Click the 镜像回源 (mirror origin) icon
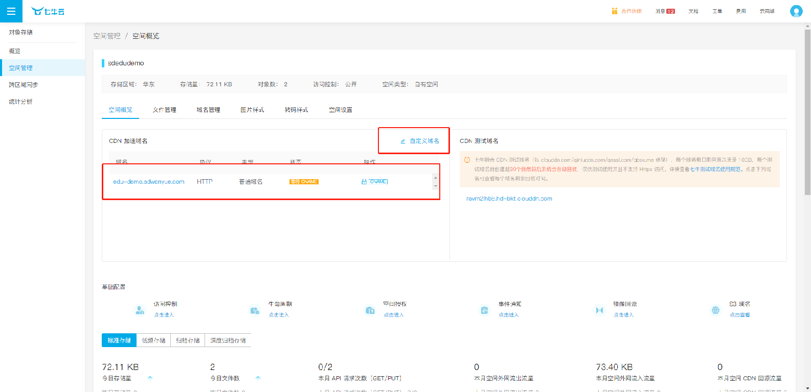 point(599,310)
